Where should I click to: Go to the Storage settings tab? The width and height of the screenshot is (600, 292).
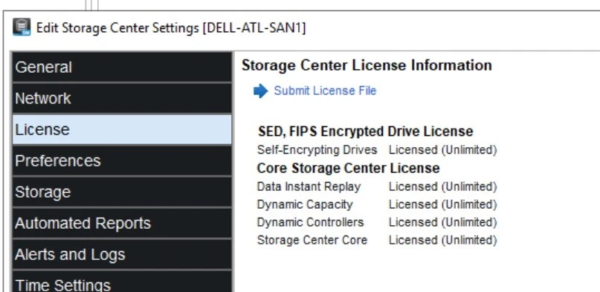pyautogui.click(x=122, y=192)
